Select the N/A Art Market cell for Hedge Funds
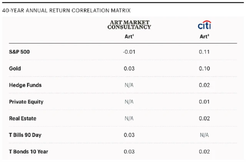Image resolution: width=246 pixels, height=162 pixels. point(129,85)
